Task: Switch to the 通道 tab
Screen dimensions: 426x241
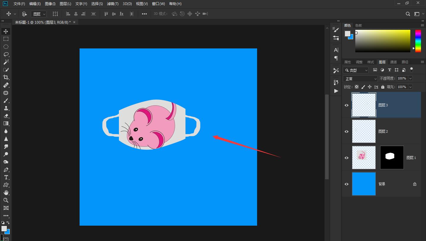Action: tap(393, 62)
